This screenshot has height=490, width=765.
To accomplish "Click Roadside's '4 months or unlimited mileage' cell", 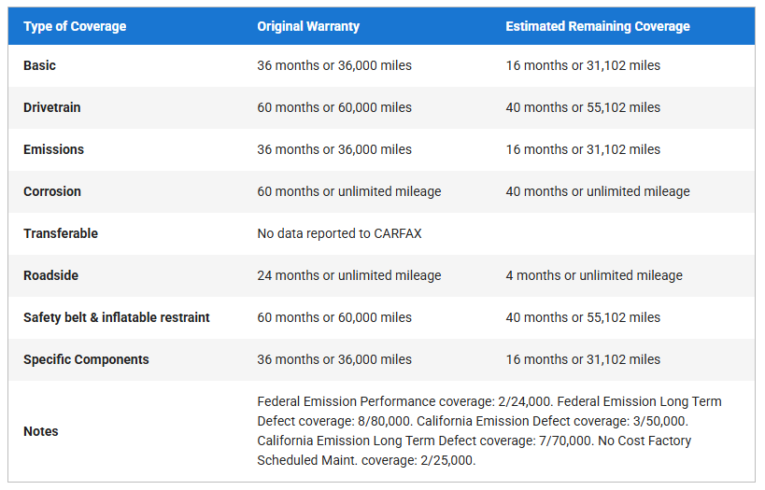I will tap(594, 275).
